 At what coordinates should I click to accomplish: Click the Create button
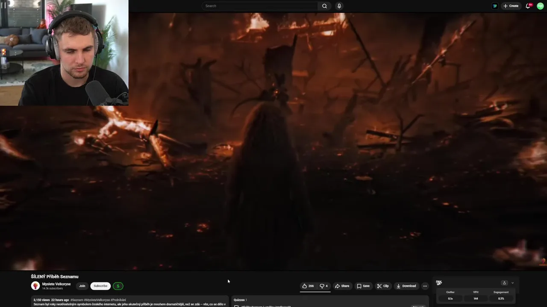point(511,6)
